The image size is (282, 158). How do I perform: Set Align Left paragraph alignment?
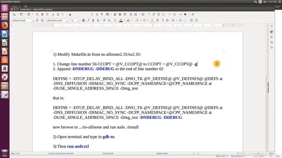(x=152, y=21)
